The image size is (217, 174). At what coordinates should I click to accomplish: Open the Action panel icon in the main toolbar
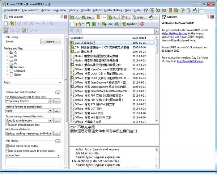[x=158, y=10]
